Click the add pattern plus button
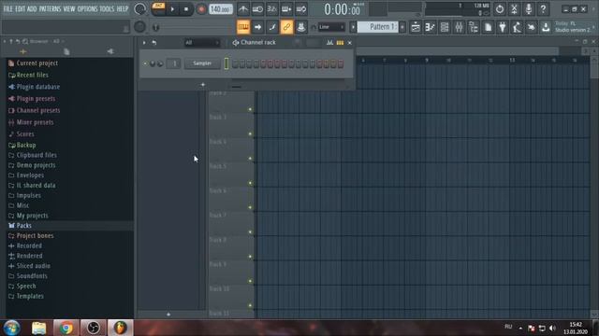The image size is (599, 336). point(402,27)
